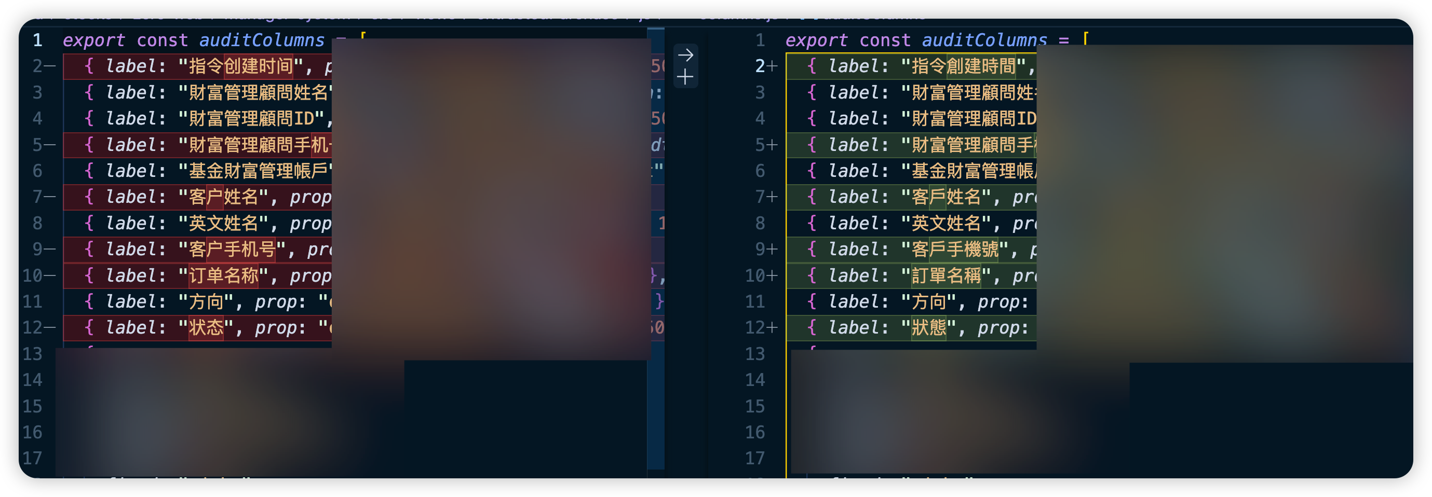Click gutter line number "2+" in modified pane
The height and width of the screenshot is (497, 1432).
(766, 66)
